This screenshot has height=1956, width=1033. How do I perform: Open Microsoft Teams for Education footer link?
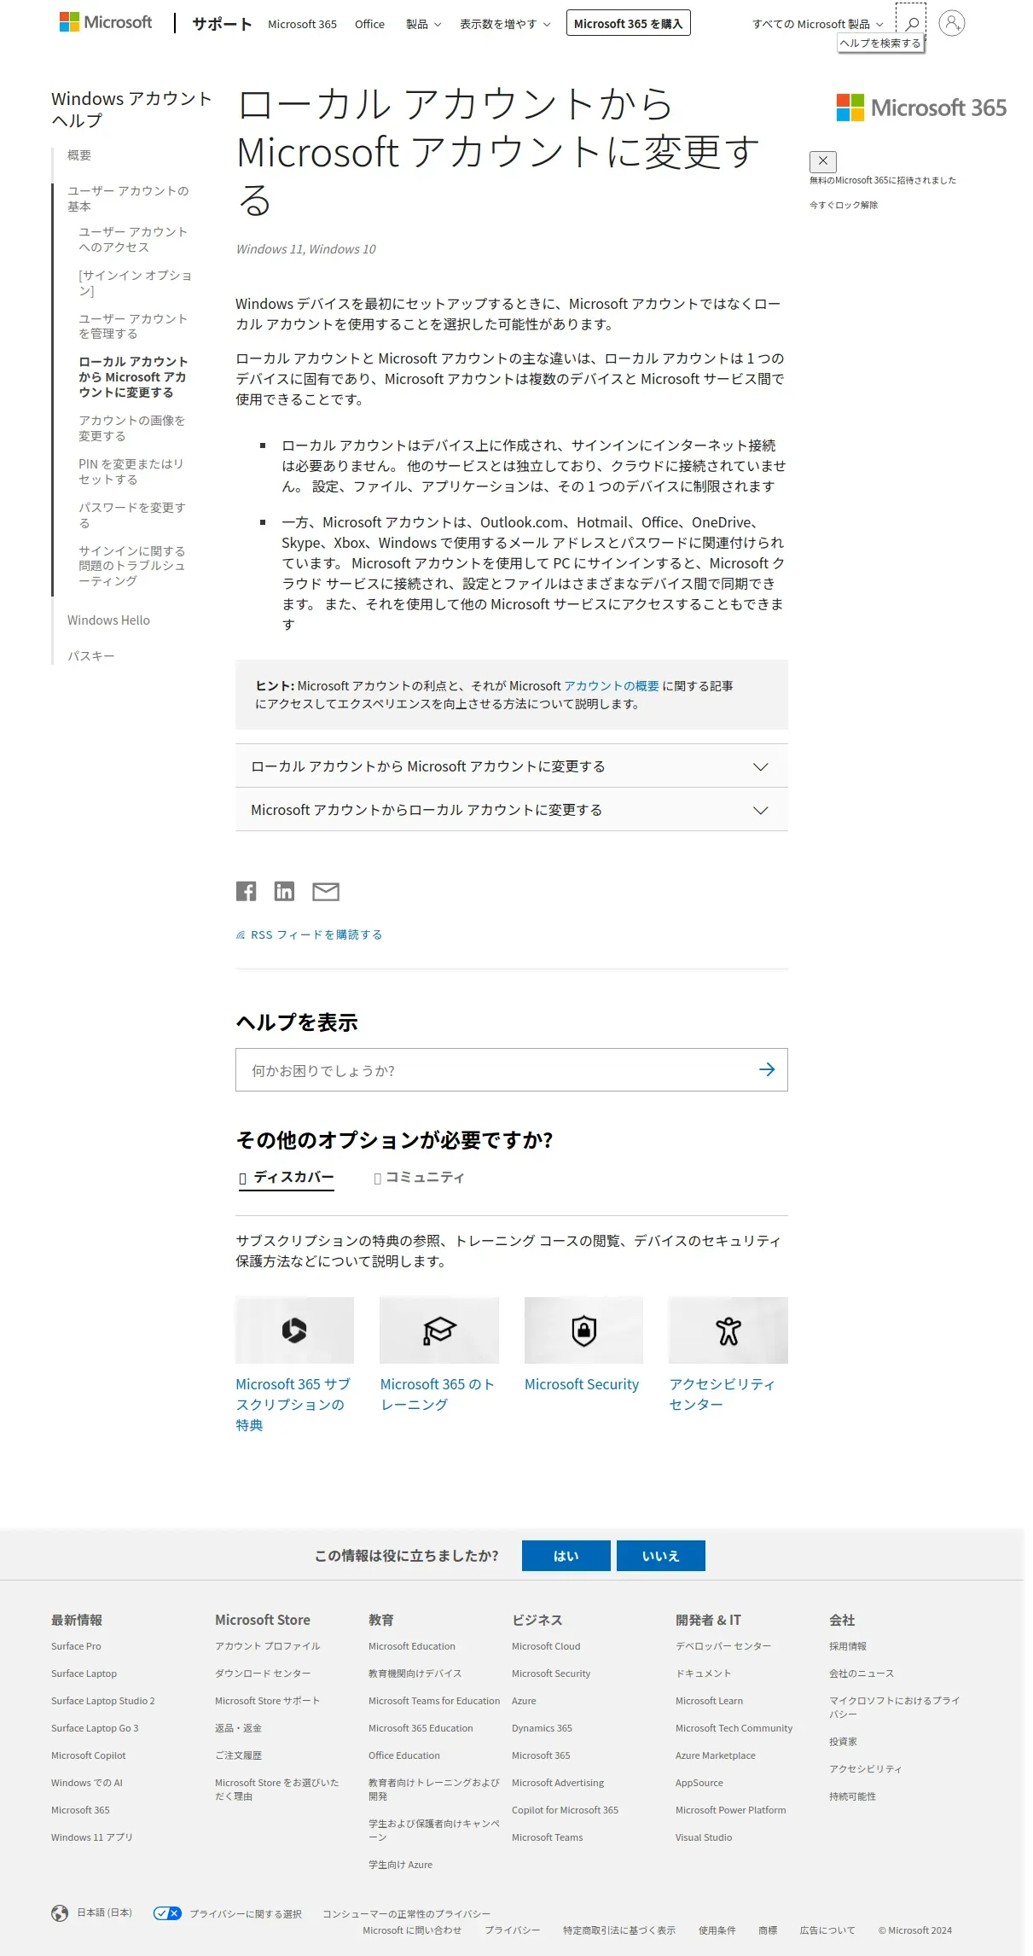pos(434,1701)
